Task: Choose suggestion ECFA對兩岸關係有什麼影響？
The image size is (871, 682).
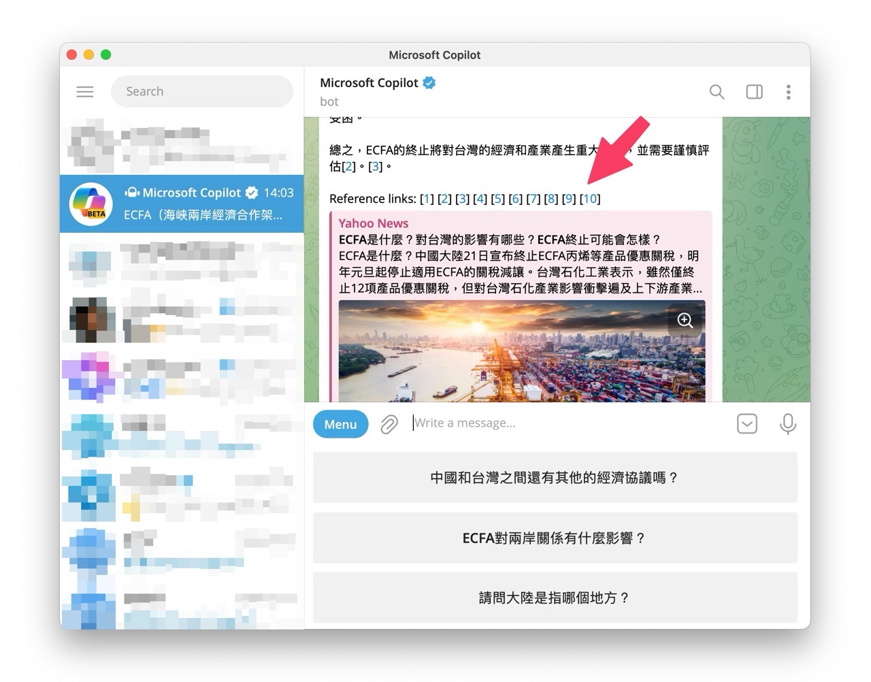Action: point(555,538)
